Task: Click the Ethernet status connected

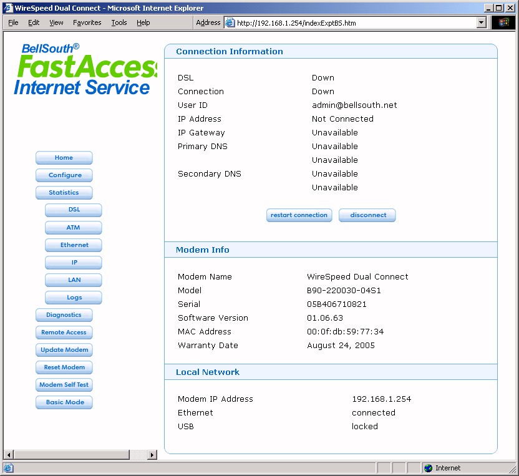Action: [374, 413]
